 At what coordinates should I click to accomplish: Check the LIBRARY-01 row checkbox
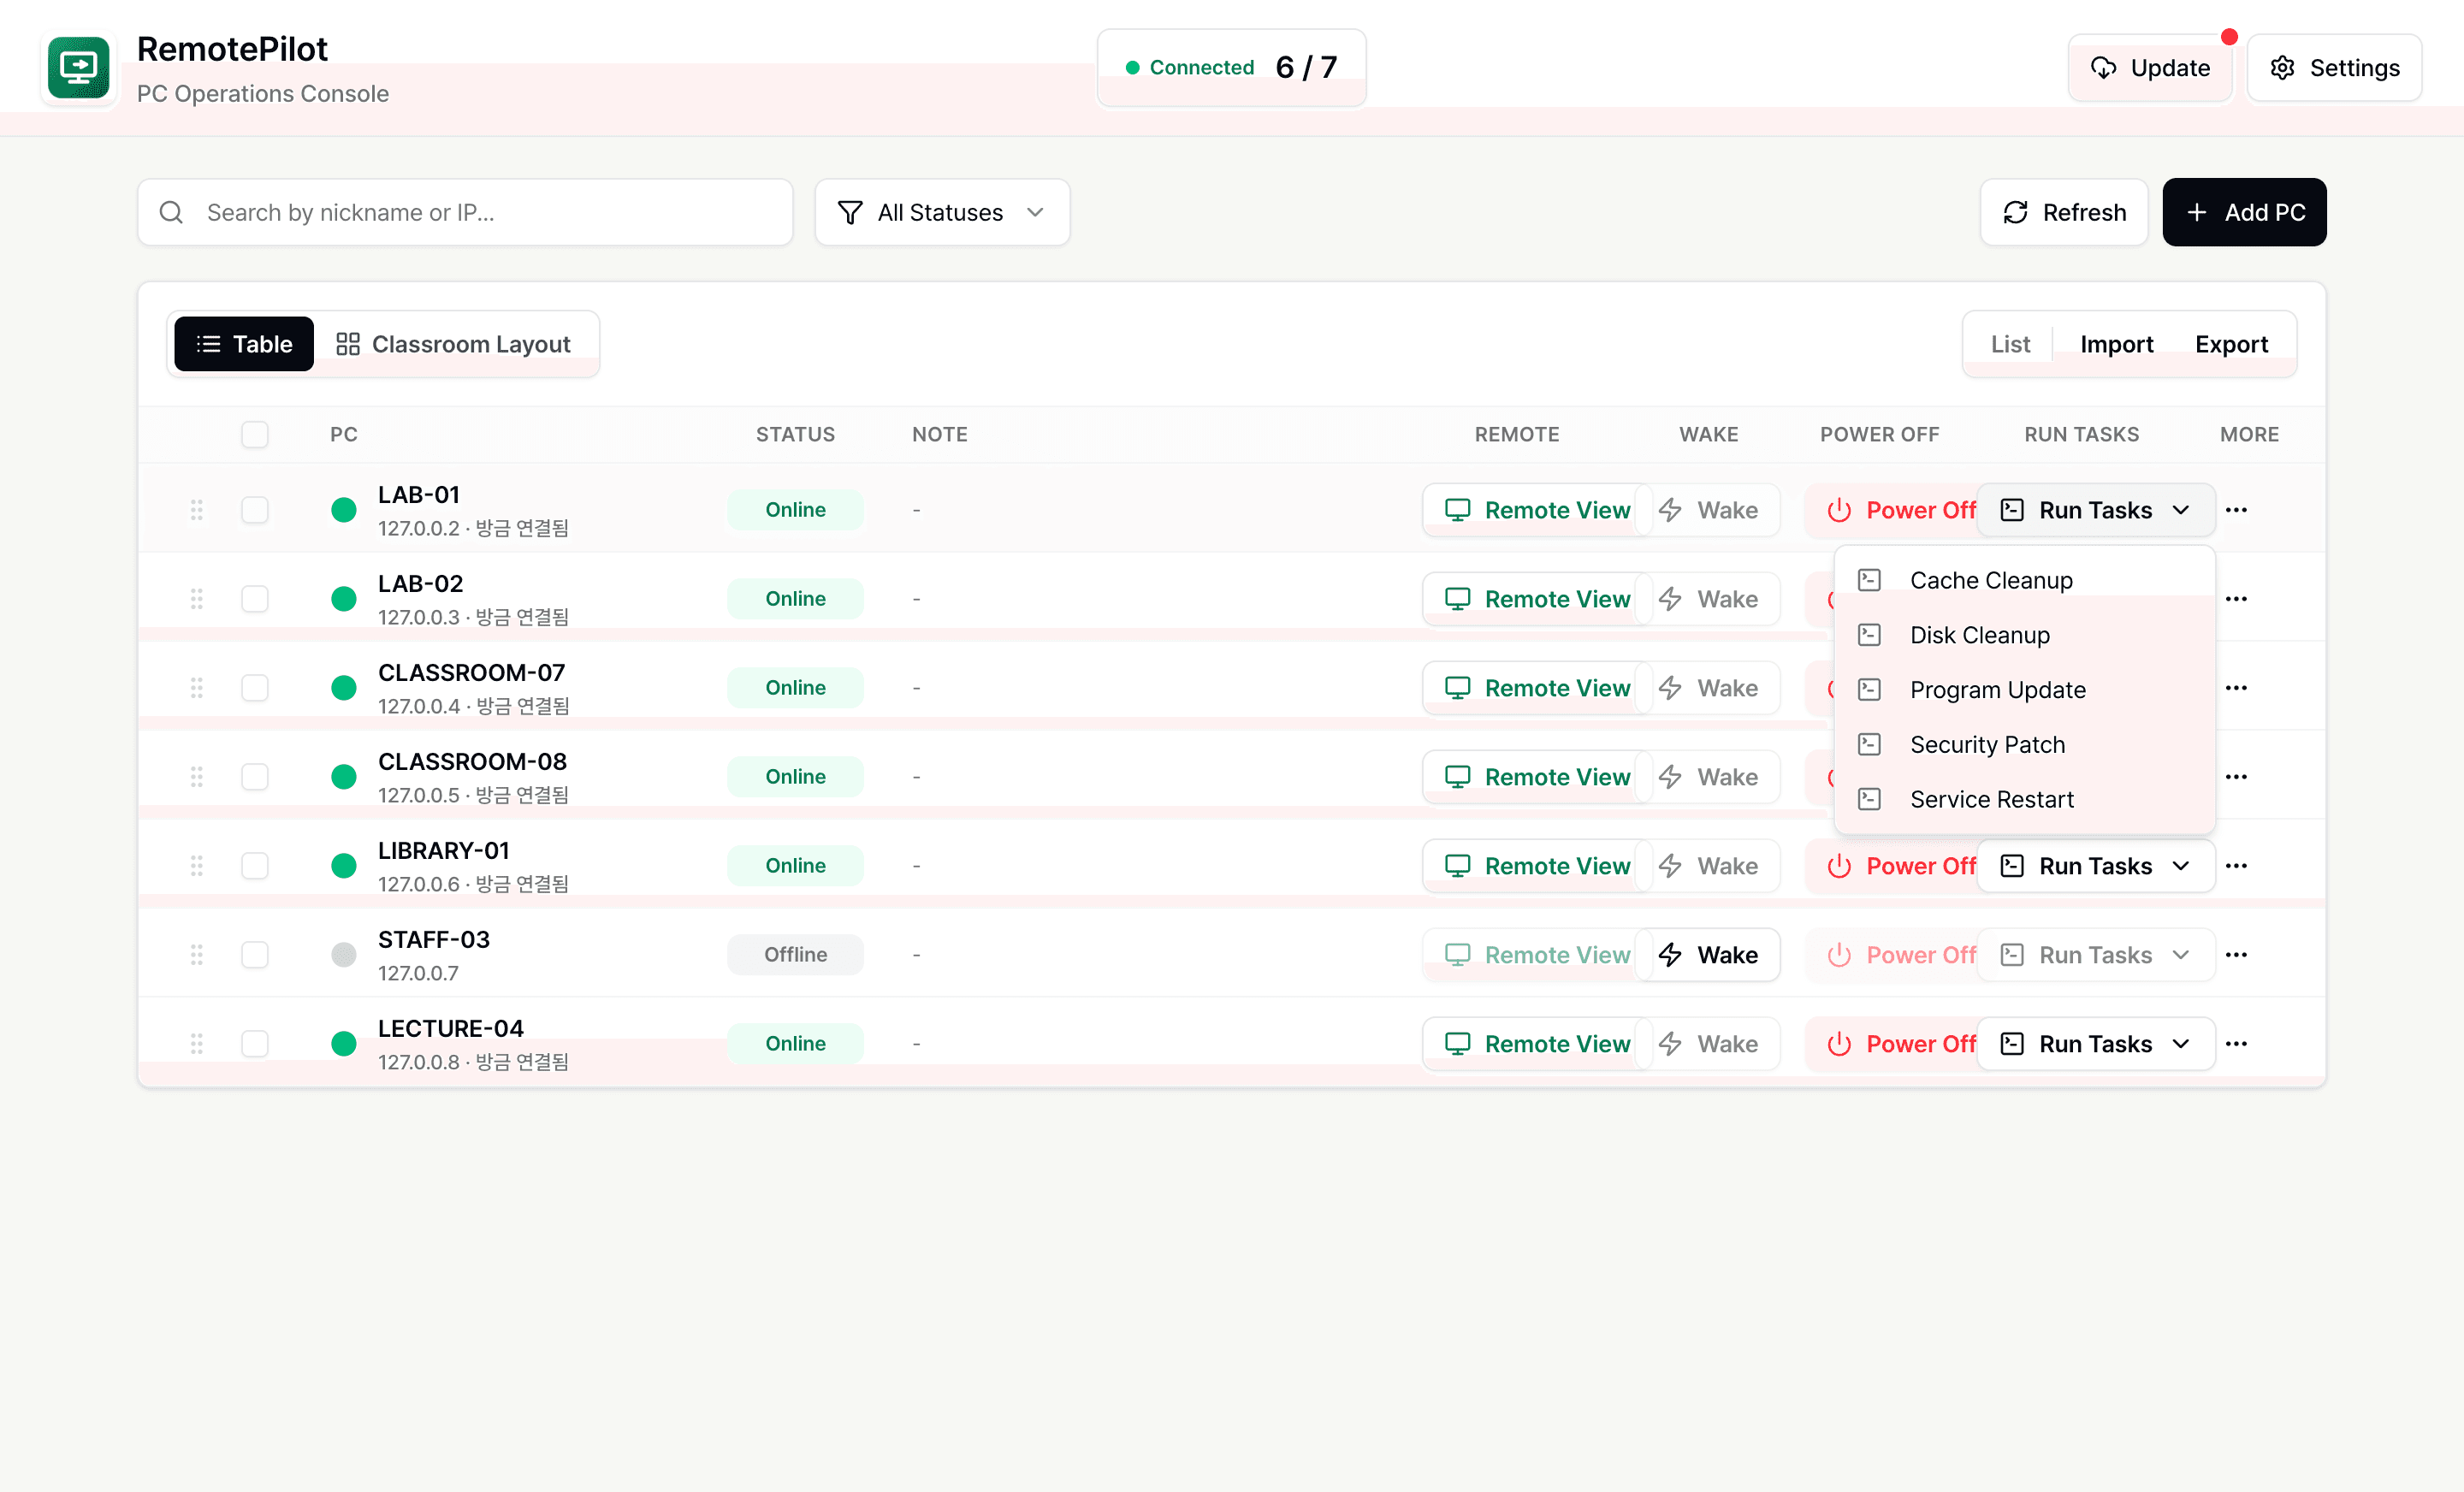(255, 866)
